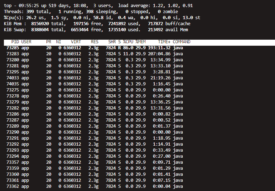Click the 207:04.86 time value
The height and width of the screenshot is (191, 275).
tap(159, 54)
